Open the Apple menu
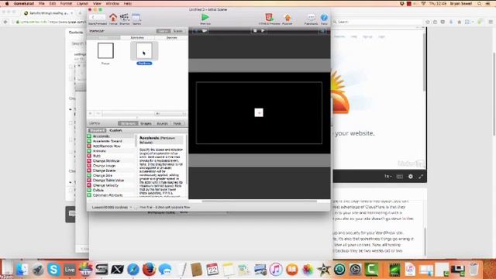The height and width of the screenshot is (279, 496). [7, 3]
